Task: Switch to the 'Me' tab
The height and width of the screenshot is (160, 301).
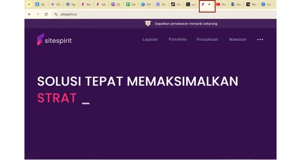Action: pos(251,4)
